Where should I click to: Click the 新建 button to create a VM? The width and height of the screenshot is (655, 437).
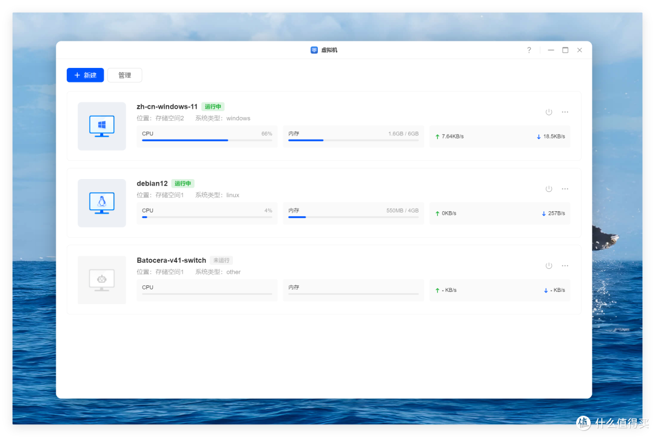pos(86,75)
